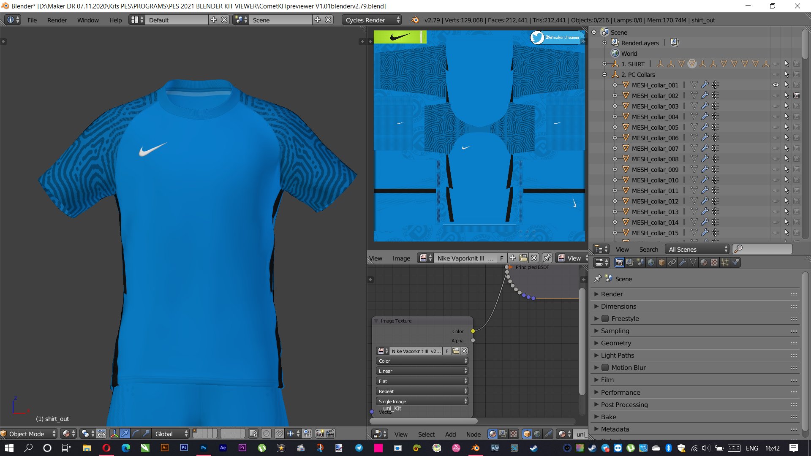Unlink image in Image Texture node

click(464, 351)
